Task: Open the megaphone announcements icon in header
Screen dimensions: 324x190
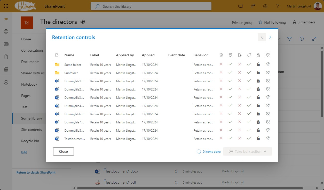Action: [240, 6]
